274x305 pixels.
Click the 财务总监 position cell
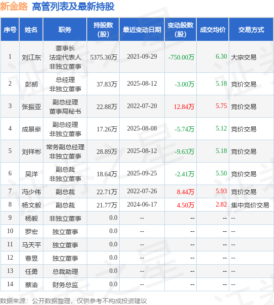65,285
